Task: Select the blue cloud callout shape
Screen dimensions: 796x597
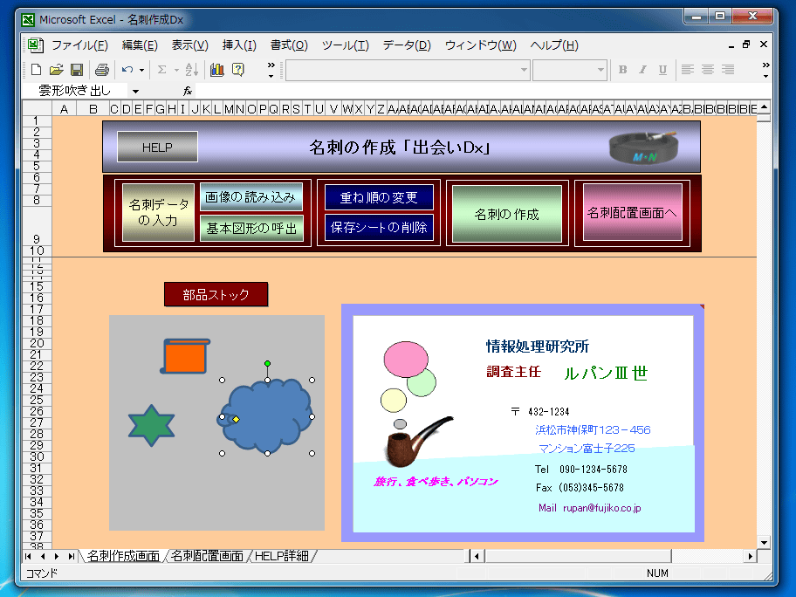Action: tap(266, 416)
